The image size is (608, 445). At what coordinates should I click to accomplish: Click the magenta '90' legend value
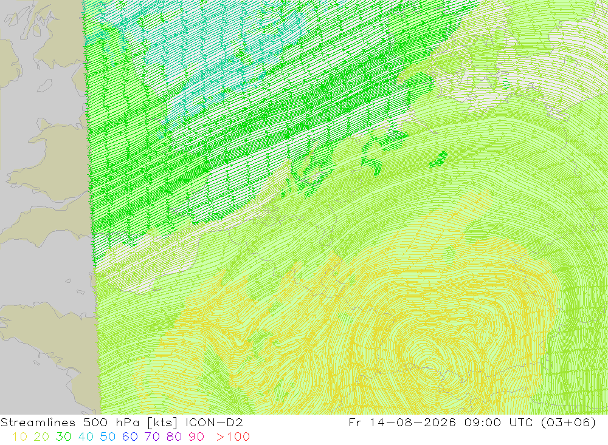[x=196, y=437]
